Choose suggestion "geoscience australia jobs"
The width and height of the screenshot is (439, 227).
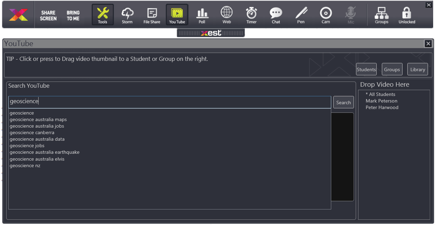pos(37,126)
